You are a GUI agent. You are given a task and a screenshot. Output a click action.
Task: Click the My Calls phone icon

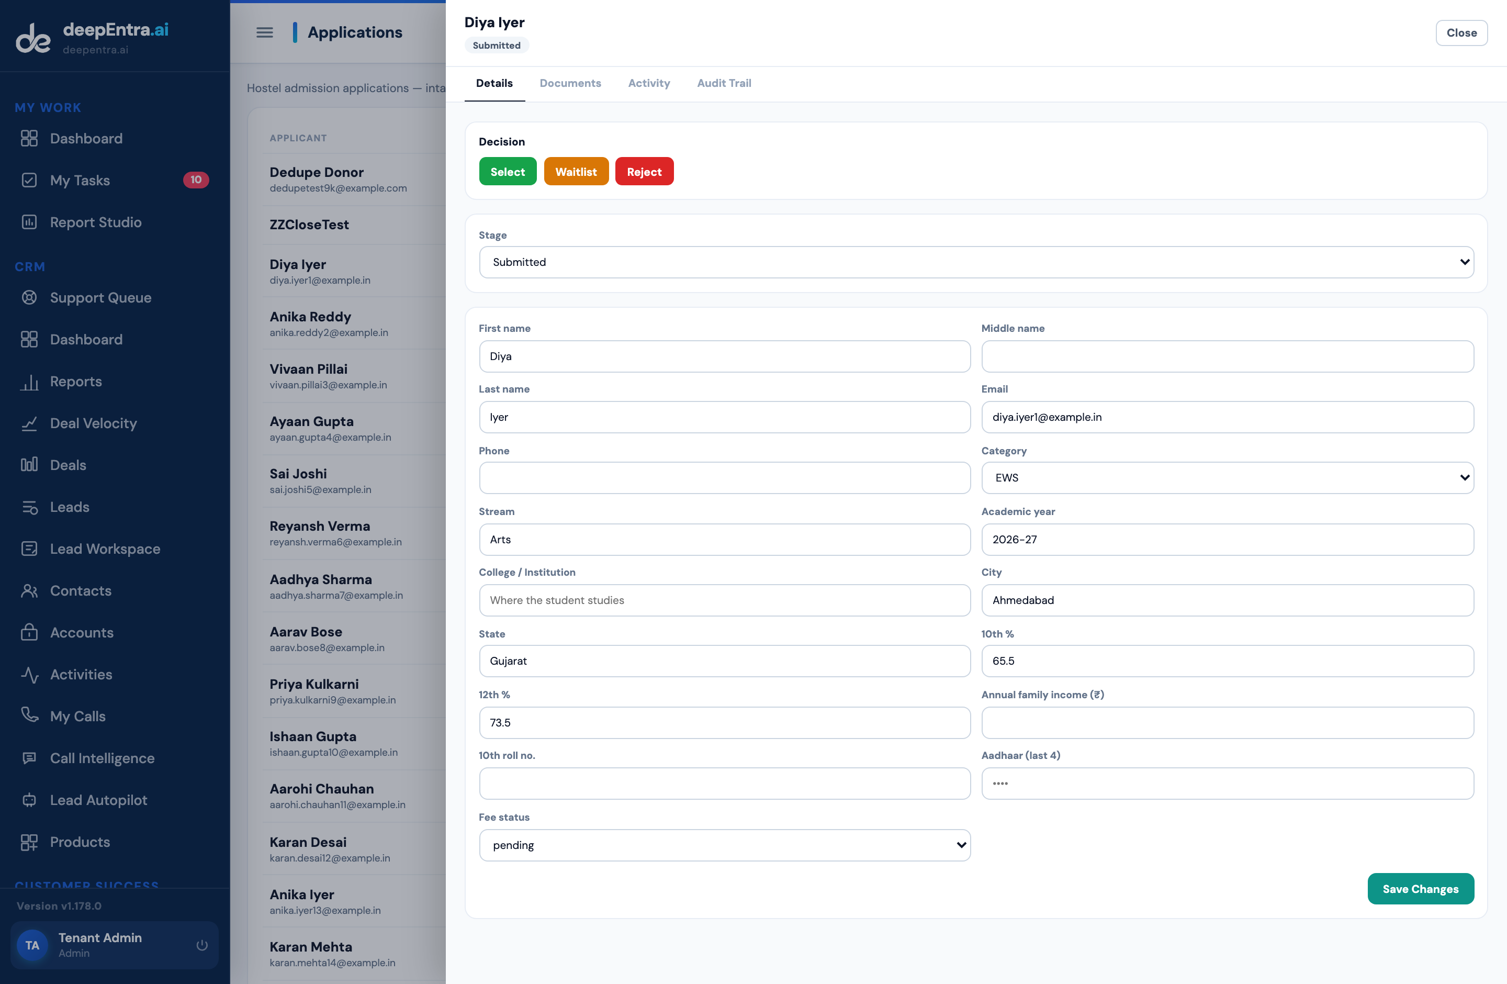(x=29, y=715)
